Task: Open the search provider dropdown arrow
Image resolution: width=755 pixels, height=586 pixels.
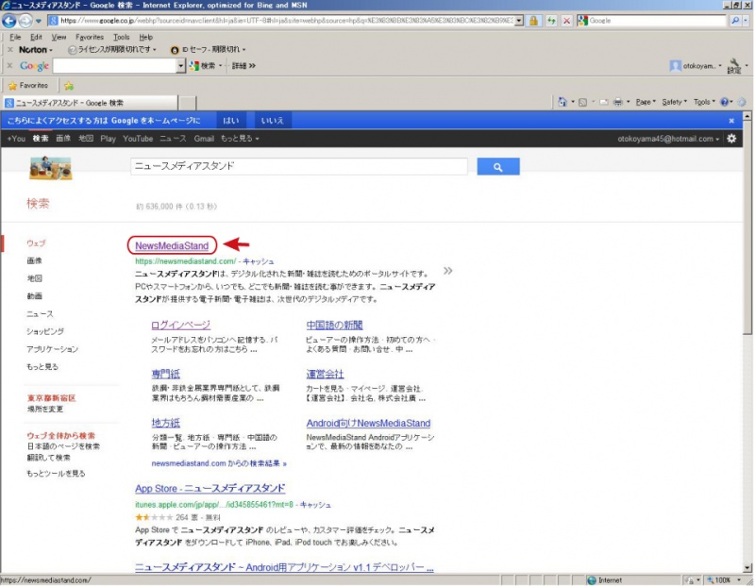Action: click(746, 21)
